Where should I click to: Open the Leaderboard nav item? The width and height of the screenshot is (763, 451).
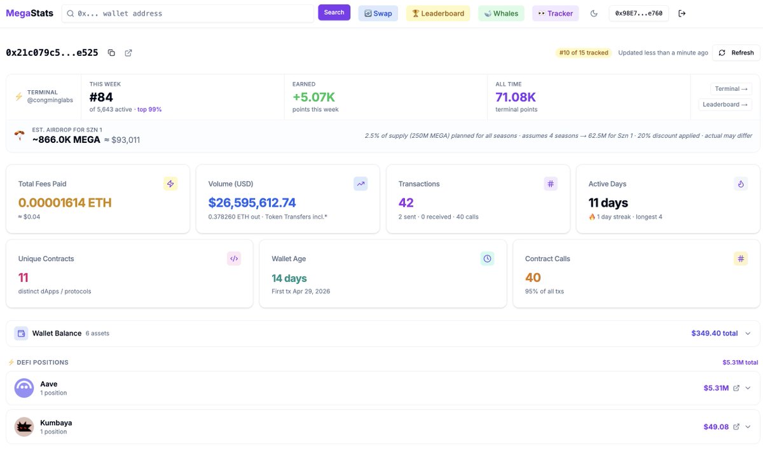[x=438, y=13]
